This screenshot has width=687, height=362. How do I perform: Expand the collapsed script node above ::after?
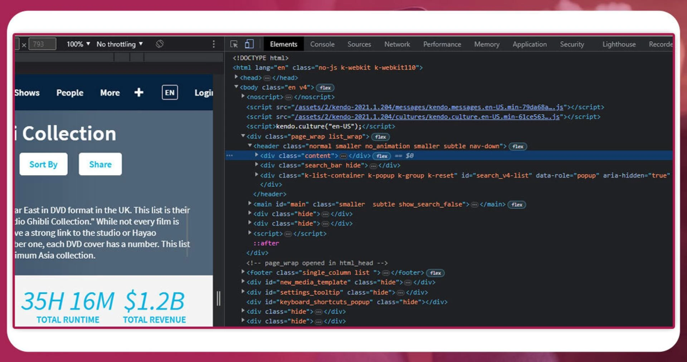(250, 233)
